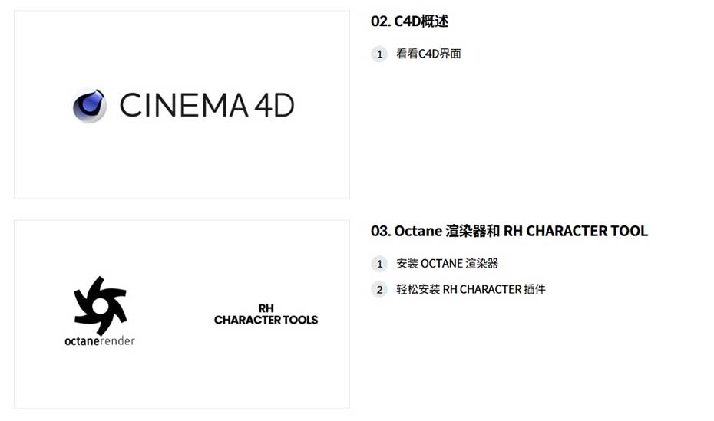Viewport: 714px width, 421px height.
Task: Click the number 2 badge beside RH CHARACTER 插件
Action: pos(379,289)
